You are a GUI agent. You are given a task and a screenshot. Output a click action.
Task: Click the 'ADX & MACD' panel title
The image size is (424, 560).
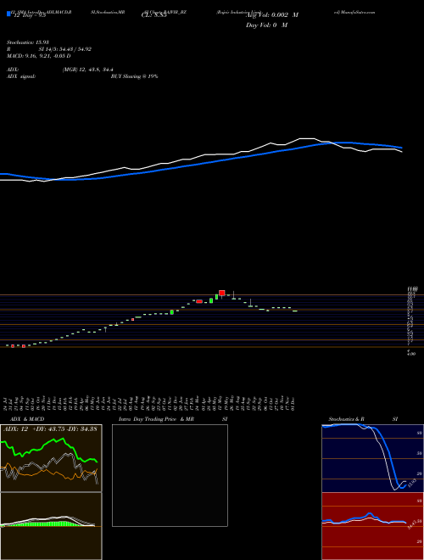coord(27,419)
